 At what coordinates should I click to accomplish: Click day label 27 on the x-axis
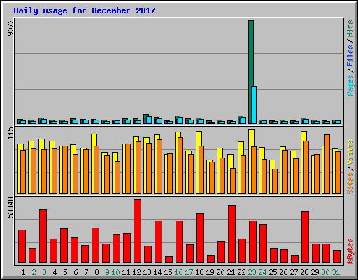coord(294,272)
